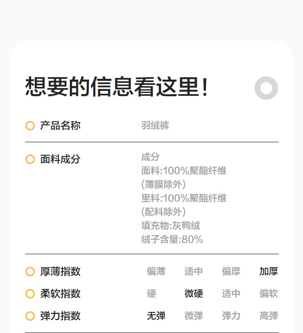Select 加厚 in the thickness index
The height and width of the screenshot is (333, 303).
[x=269, y=272]
